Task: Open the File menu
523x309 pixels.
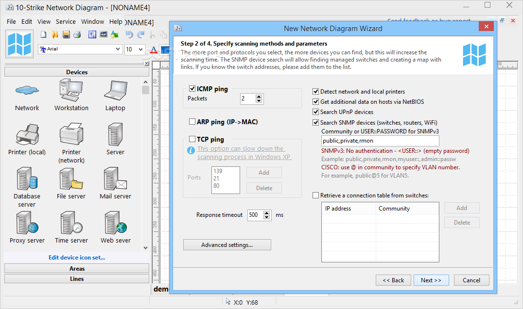Action: coord(11,22)
